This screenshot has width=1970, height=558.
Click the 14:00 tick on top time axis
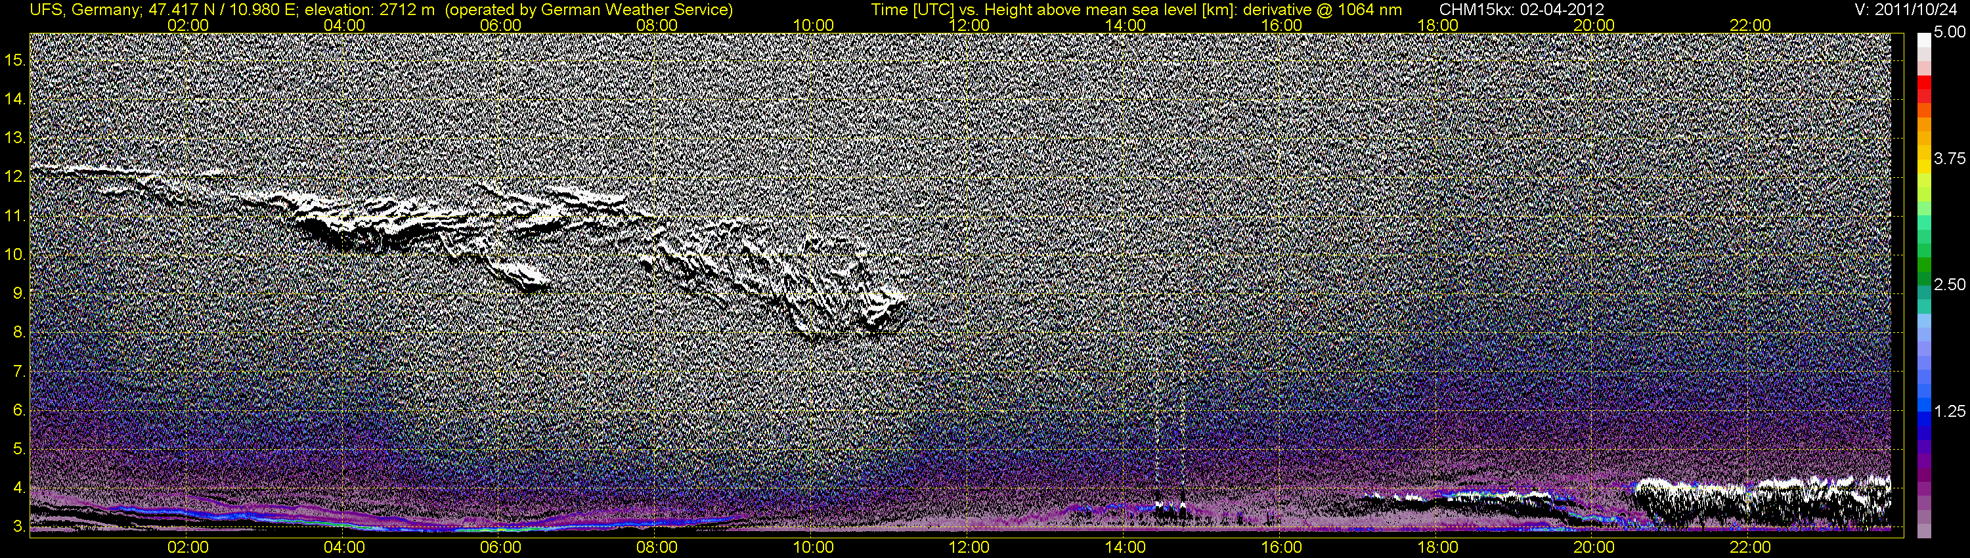(1126, 25)
